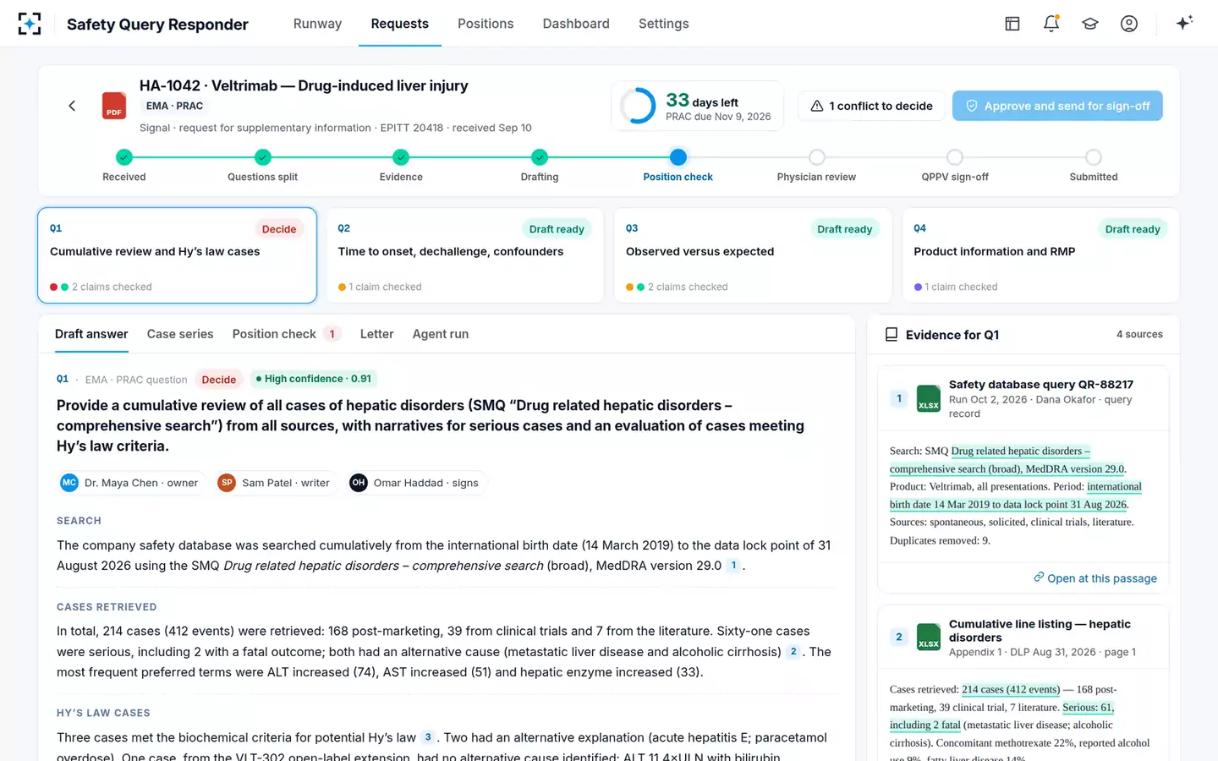
Task: Select Q2 Time to onset card
Action: click(465, 255)
